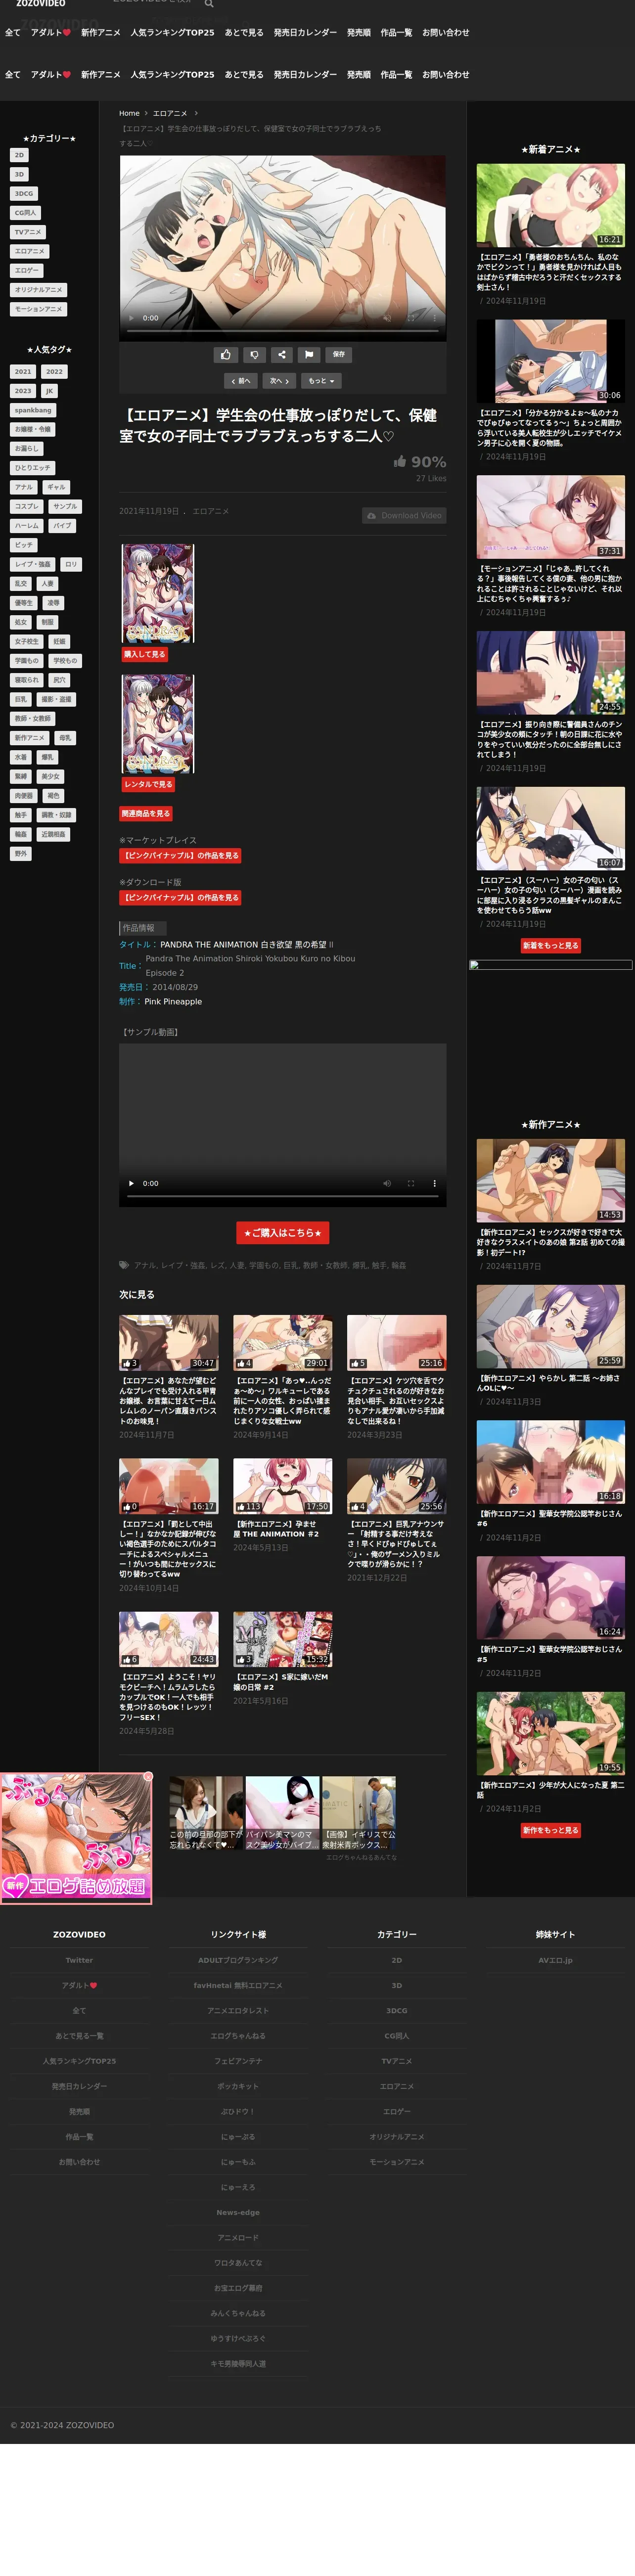Click the 関連商品を見る button

pos(146,814)
